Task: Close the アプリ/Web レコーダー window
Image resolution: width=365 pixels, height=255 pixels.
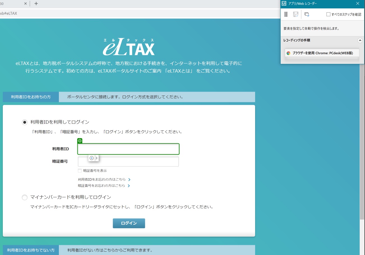Action: click(x=358, y=3)
